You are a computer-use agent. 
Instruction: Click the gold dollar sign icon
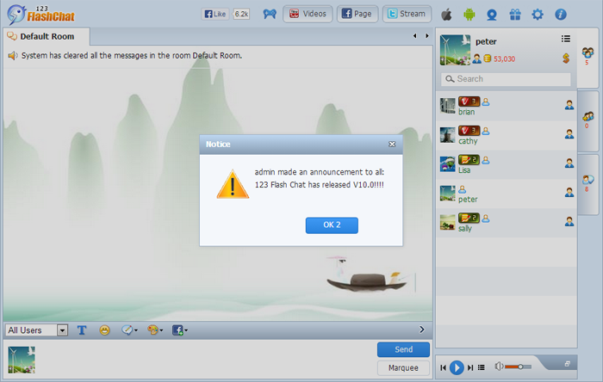pos(566,59)
